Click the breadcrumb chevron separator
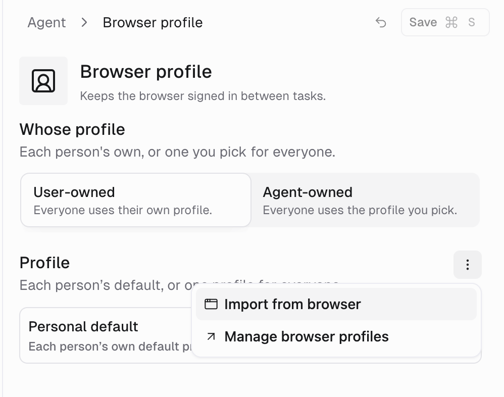The height and width of the screenshot is (397, 504). point(84,23)
